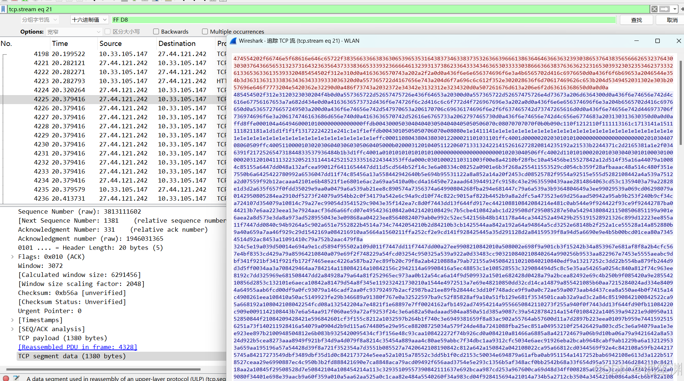Image resolution: width=684 pixels, height=381 pixels.
Task: Stop the capture with the red toolbar icon
Action: pyautogui.click(x=14, y=1)
